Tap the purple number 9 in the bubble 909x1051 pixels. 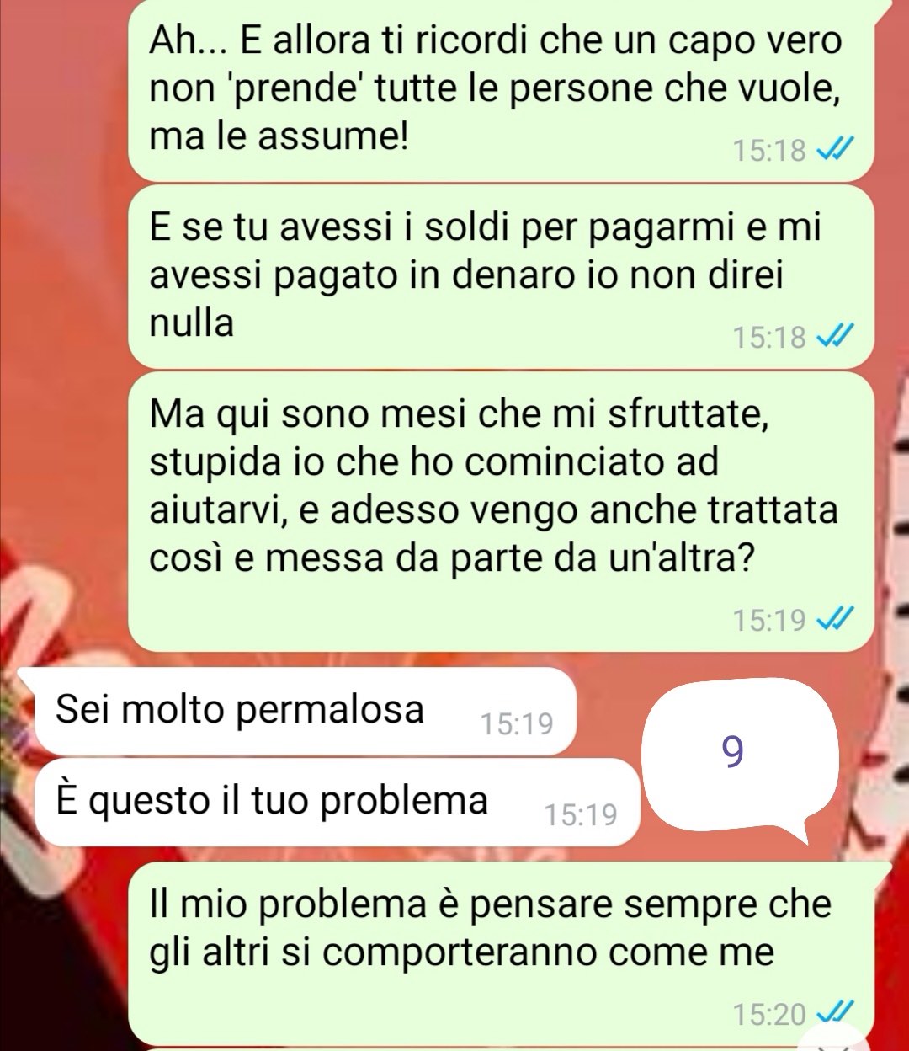733,753
